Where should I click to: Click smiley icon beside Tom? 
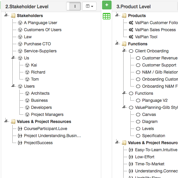pyautogui.click(x=27, y=79)
